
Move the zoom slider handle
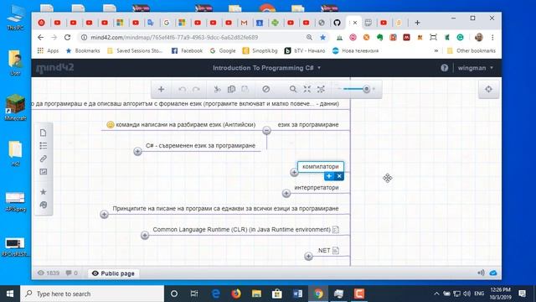[367, 90]
